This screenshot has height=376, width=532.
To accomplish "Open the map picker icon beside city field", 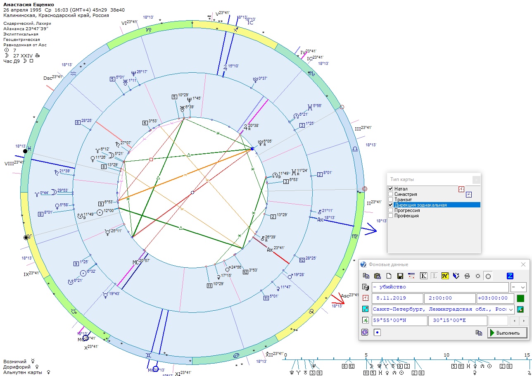I will click(520, 309).
